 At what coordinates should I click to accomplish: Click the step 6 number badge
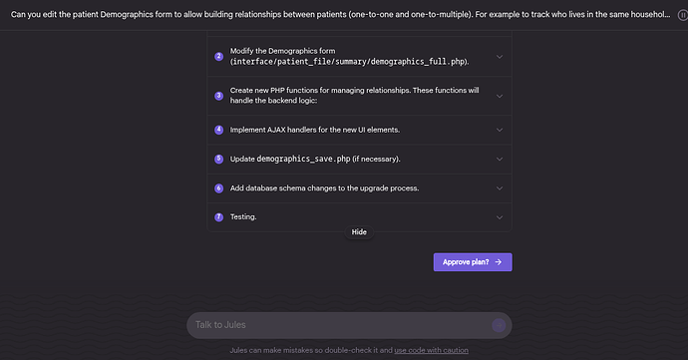pos(219,188)
